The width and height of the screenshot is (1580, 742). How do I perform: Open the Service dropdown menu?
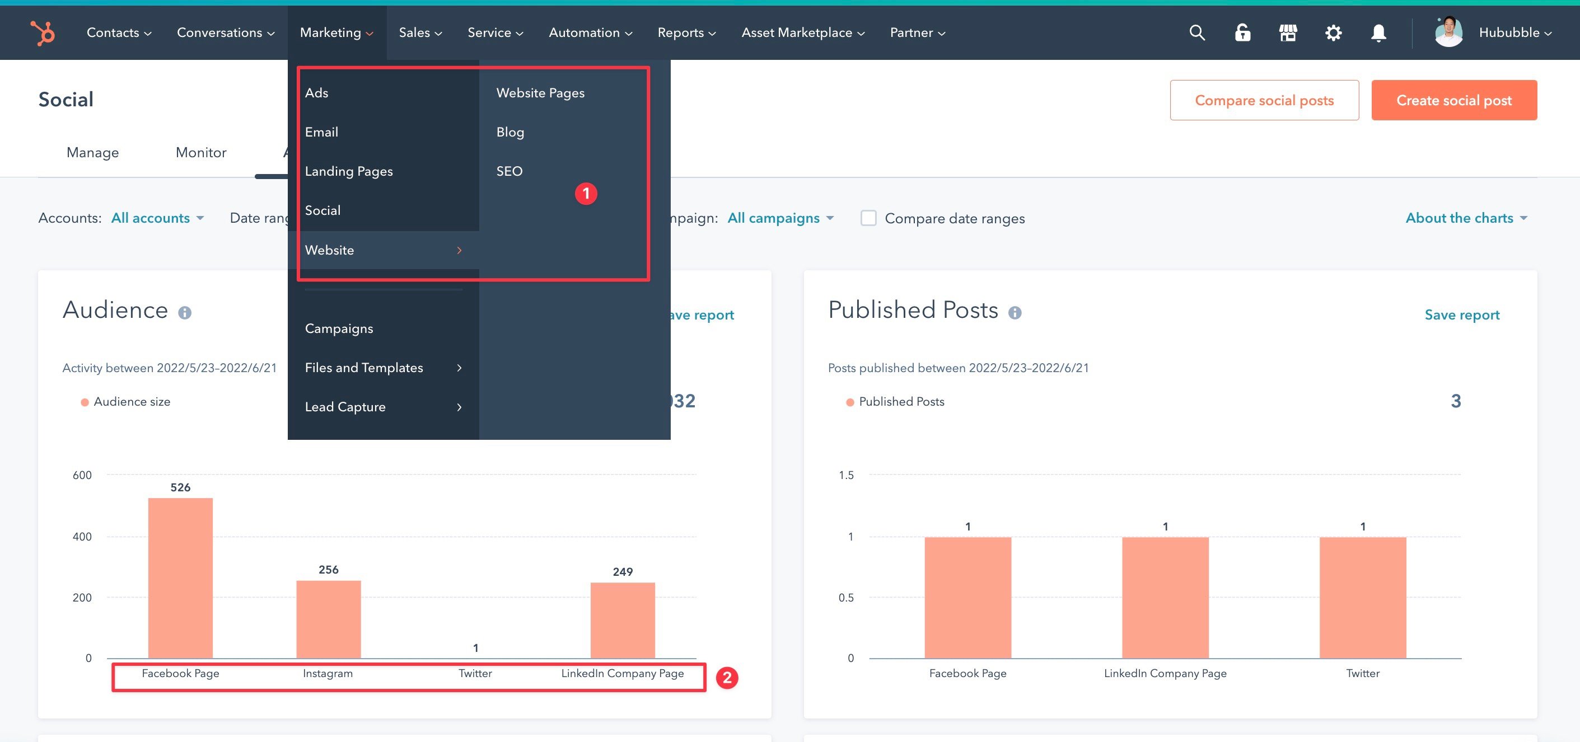[495, 32]
